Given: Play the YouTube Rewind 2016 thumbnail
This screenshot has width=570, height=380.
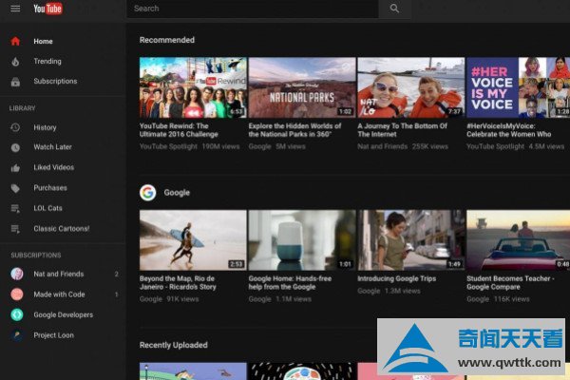Looking at the screenshot, I should [x=193, y=87].
